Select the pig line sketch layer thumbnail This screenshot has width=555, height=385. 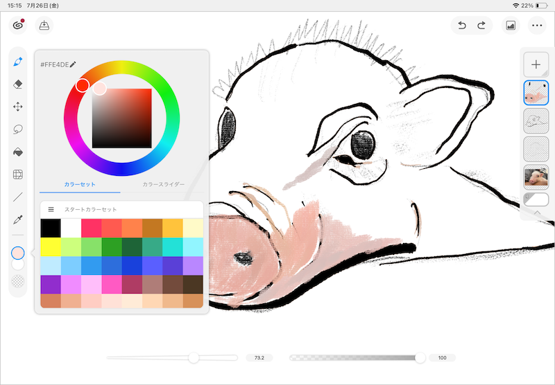click(536, 120)
